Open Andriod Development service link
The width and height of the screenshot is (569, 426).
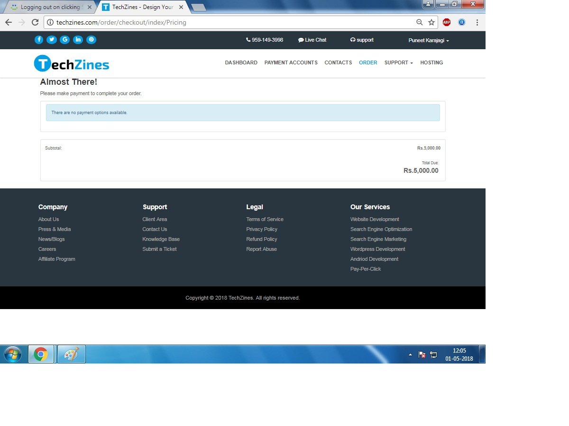tap(374, 259)
